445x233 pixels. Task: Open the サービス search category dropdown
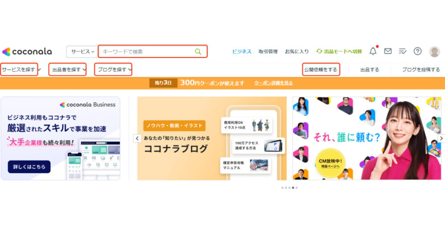coord(82,51)
